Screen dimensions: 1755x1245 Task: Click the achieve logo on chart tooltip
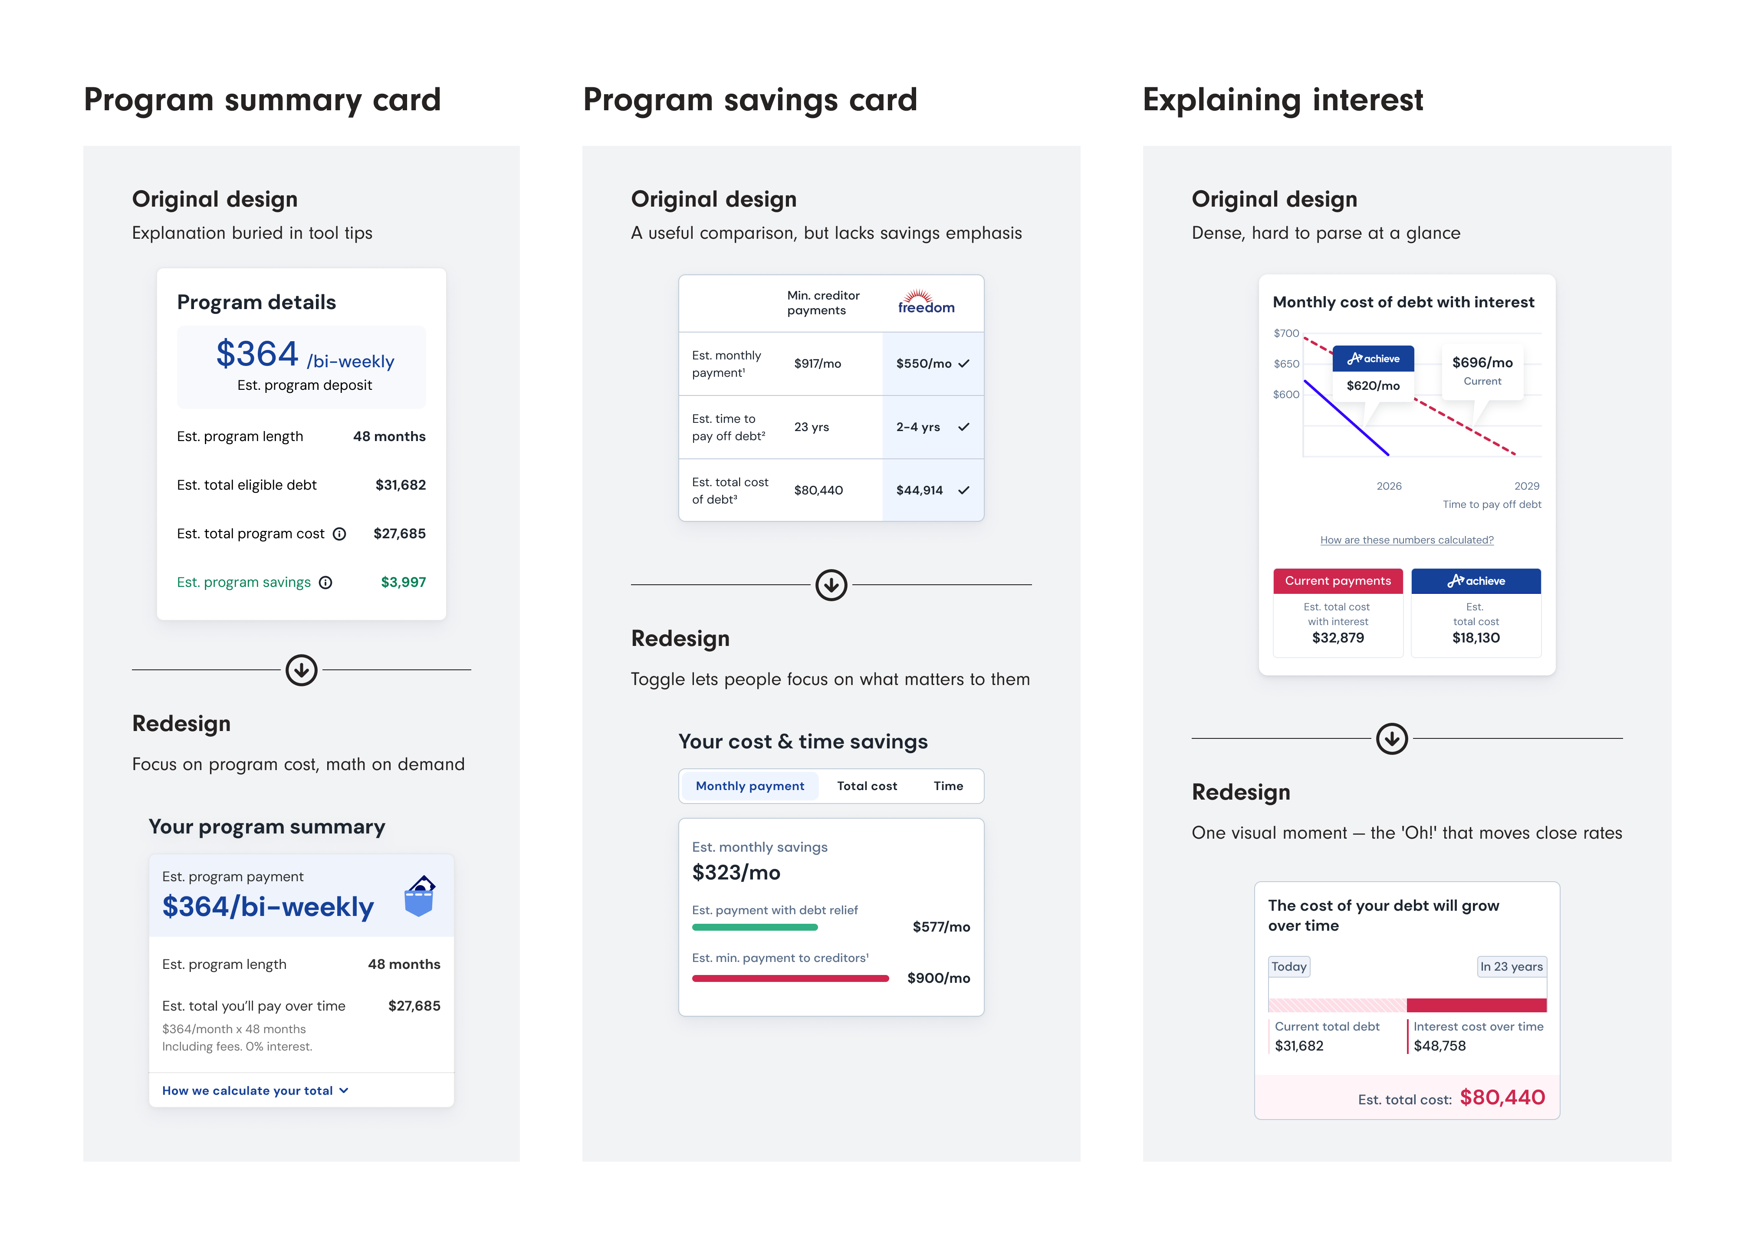click(1373, 358)
